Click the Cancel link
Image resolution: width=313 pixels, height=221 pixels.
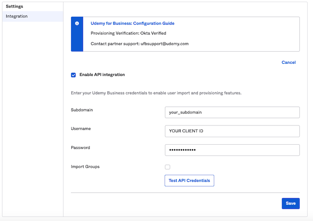pos(288,63)
